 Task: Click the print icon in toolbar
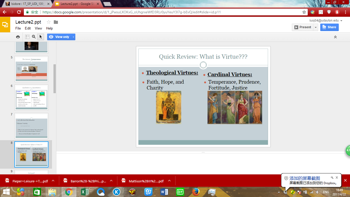(18, 37)
